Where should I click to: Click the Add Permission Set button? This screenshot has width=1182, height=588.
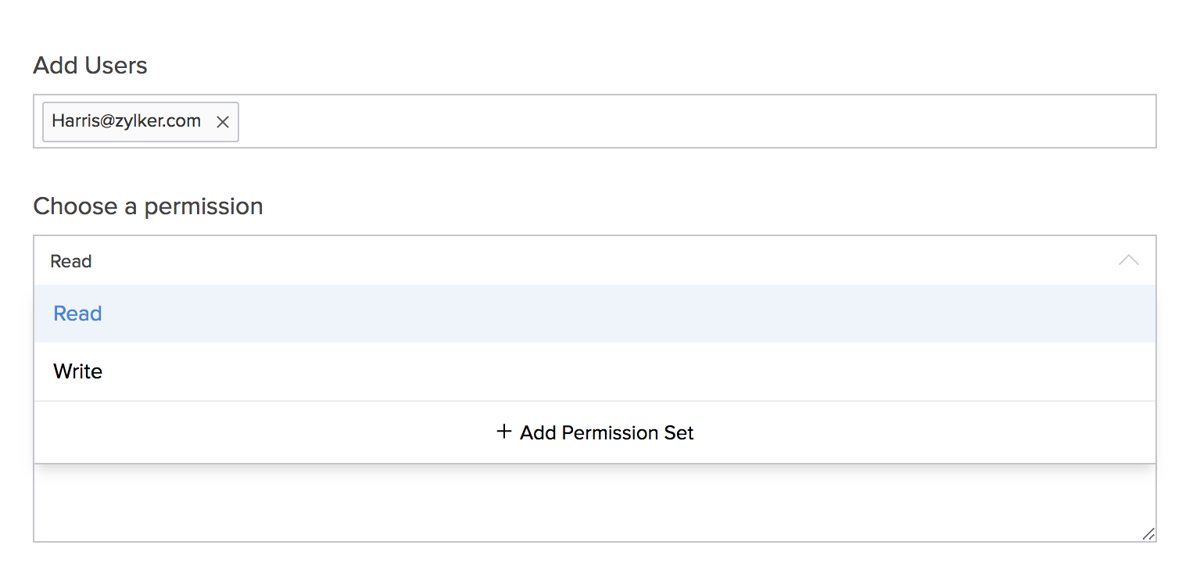[x=594, y=432]
